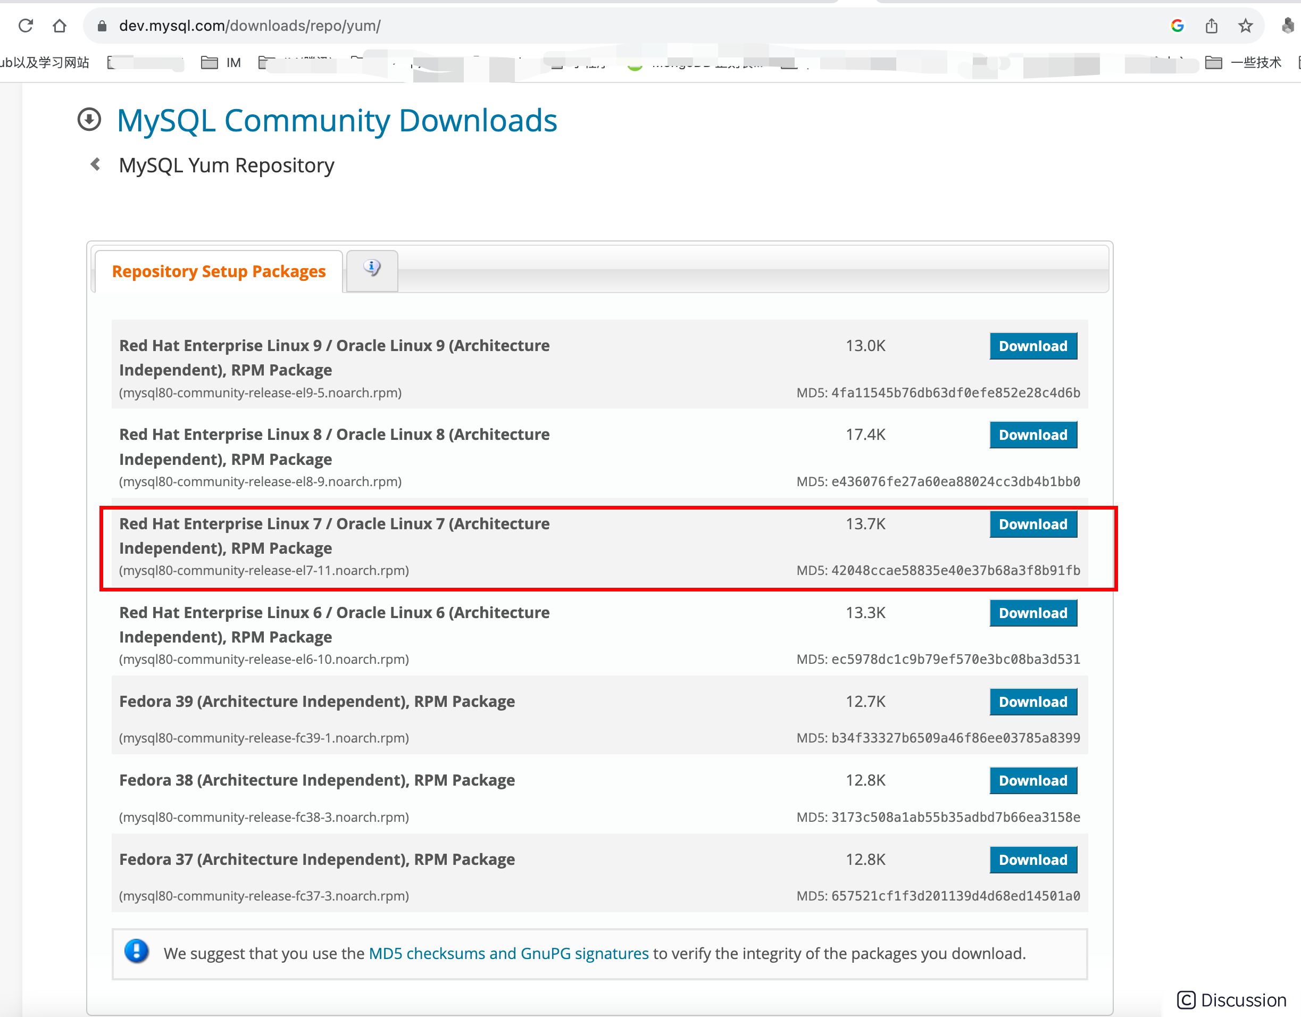The height and width of the screenshot is (1017, 1301).
Task: Bookmark page with the star icon
Action: pos(1245,26)
